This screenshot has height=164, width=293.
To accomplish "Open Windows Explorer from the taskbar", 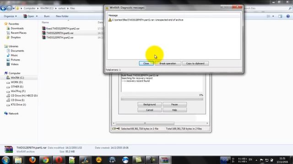I will [x=18, y=160].
